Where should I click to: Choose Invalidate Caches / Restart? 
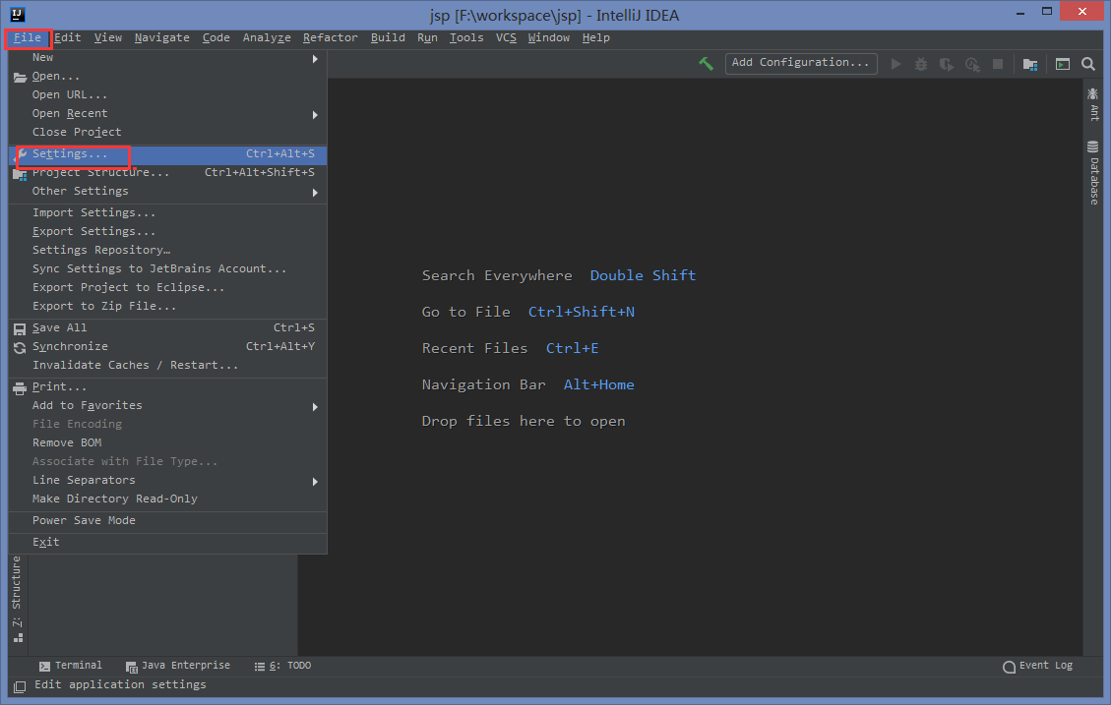[x=168, y=365]
